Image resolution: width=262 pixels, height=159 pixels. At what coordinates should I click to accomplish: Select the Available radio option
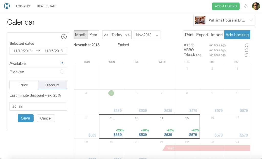(x=62, y=63)
